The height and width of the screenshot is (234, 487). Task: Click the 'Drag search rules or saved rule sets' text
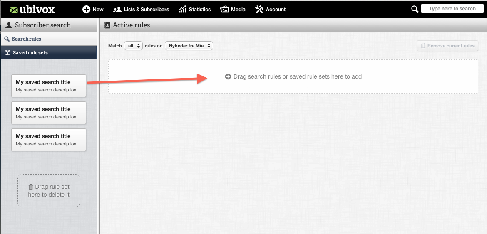tap(298, 76)
